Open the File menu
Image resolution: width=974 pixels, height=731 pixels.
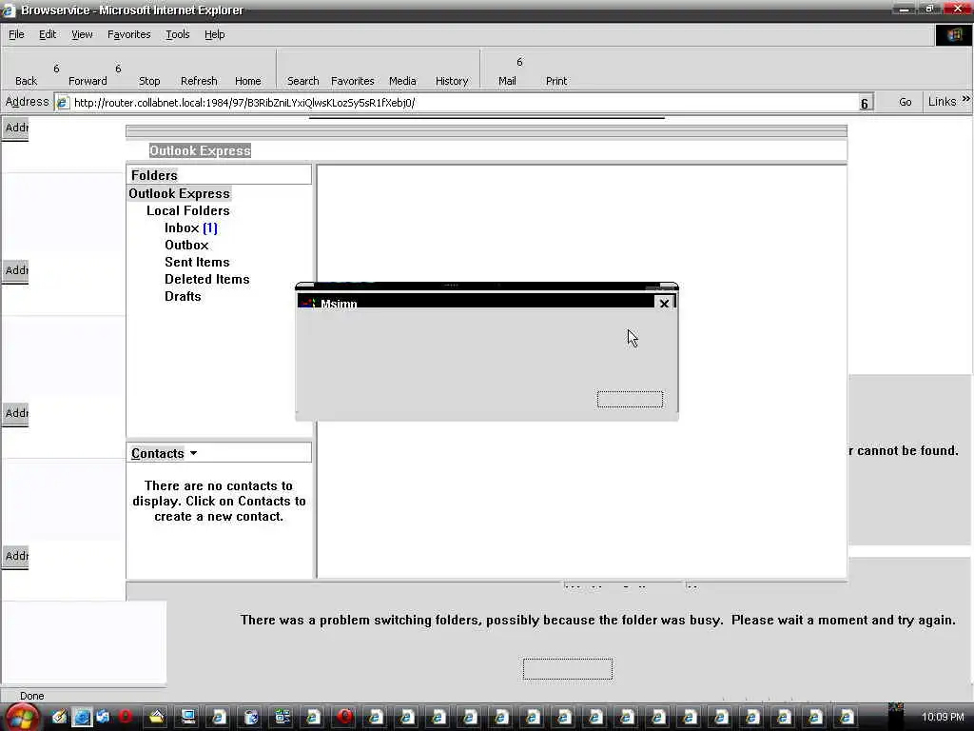click(16, 34)
